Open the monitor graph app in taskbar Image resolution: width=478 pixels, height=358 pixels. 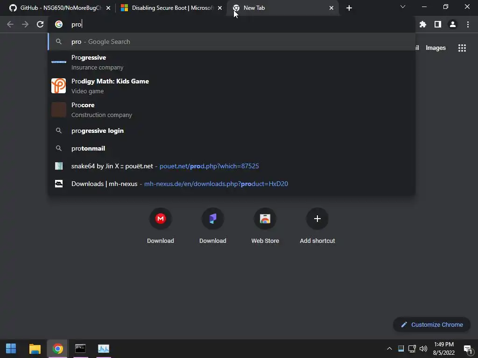(103, 349)
